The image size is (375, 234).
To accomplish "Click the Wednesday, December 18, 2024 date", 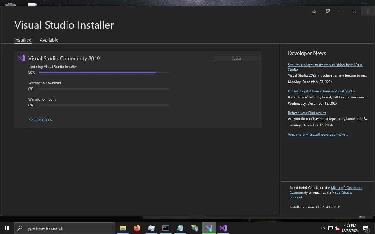I will point(313,104).
